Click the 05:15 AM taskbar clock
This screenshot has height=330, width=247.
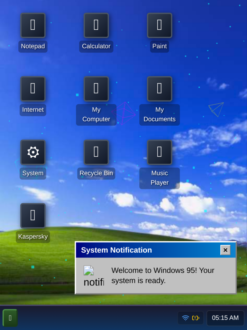(x=225, y=318)
